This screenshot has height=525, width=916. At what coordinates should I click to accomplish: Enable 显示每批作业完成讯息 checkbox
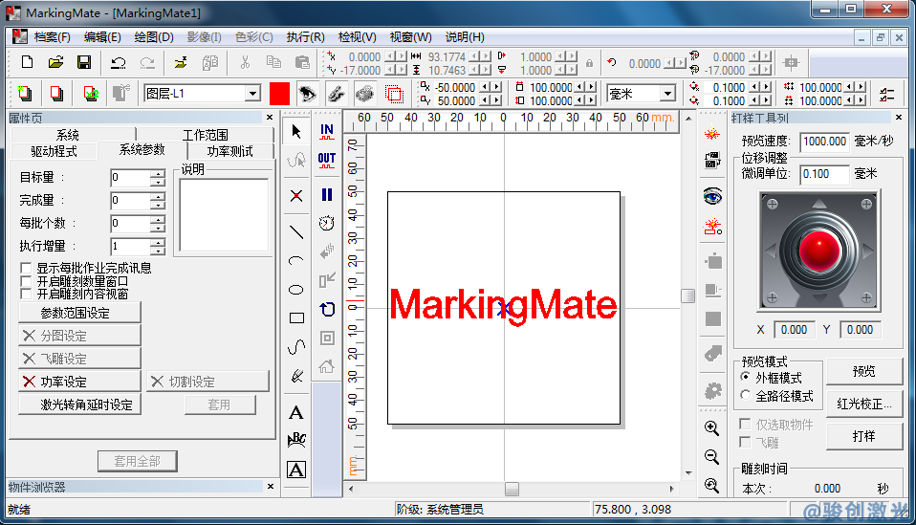27,269
